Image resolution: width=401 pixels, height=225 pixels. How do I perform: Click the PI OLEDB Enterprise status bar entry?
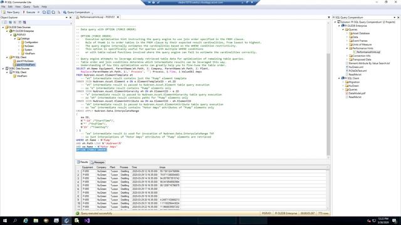click(x=286, y=213)
